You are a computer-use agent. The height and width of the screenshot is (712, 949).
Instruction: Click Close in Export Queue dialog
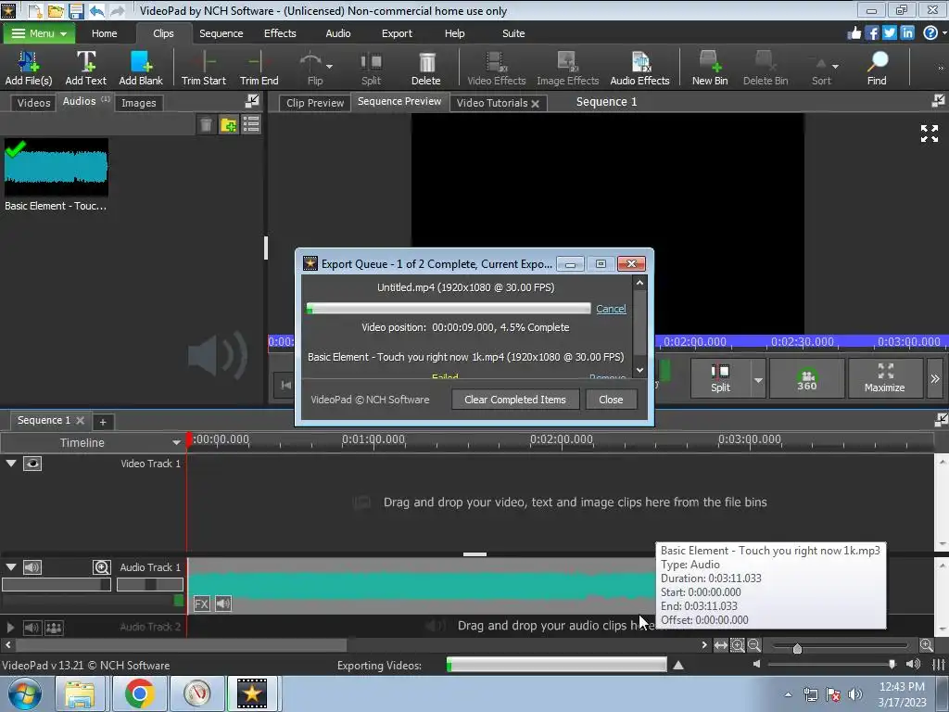611,400
